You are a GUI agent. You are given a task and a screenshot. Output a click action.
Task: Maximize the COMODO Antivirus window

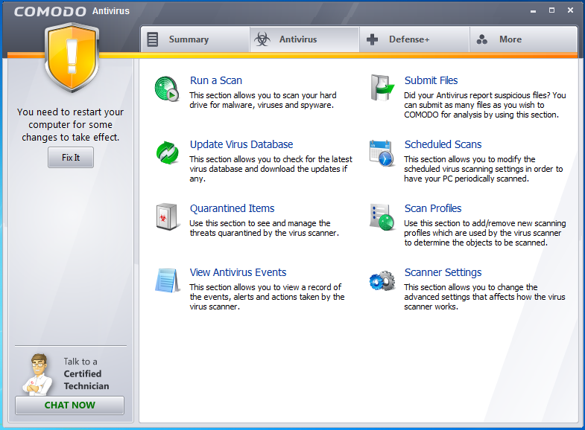(x=551, y=10)
